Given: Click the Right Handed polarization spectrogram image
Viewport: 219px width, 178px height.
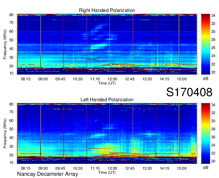Looking at the screenshot, I should pyautogui.click(x=107, y=44).
